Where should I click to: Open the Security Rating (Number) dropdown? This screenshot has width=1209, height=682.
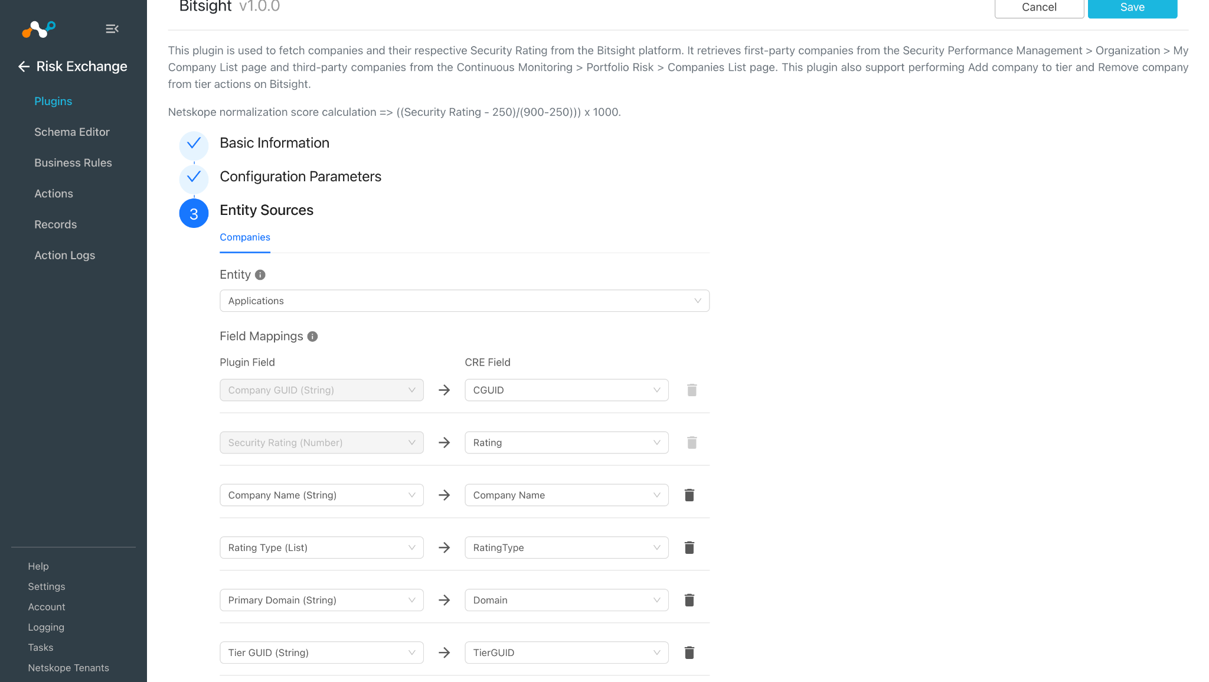[322, 443]
